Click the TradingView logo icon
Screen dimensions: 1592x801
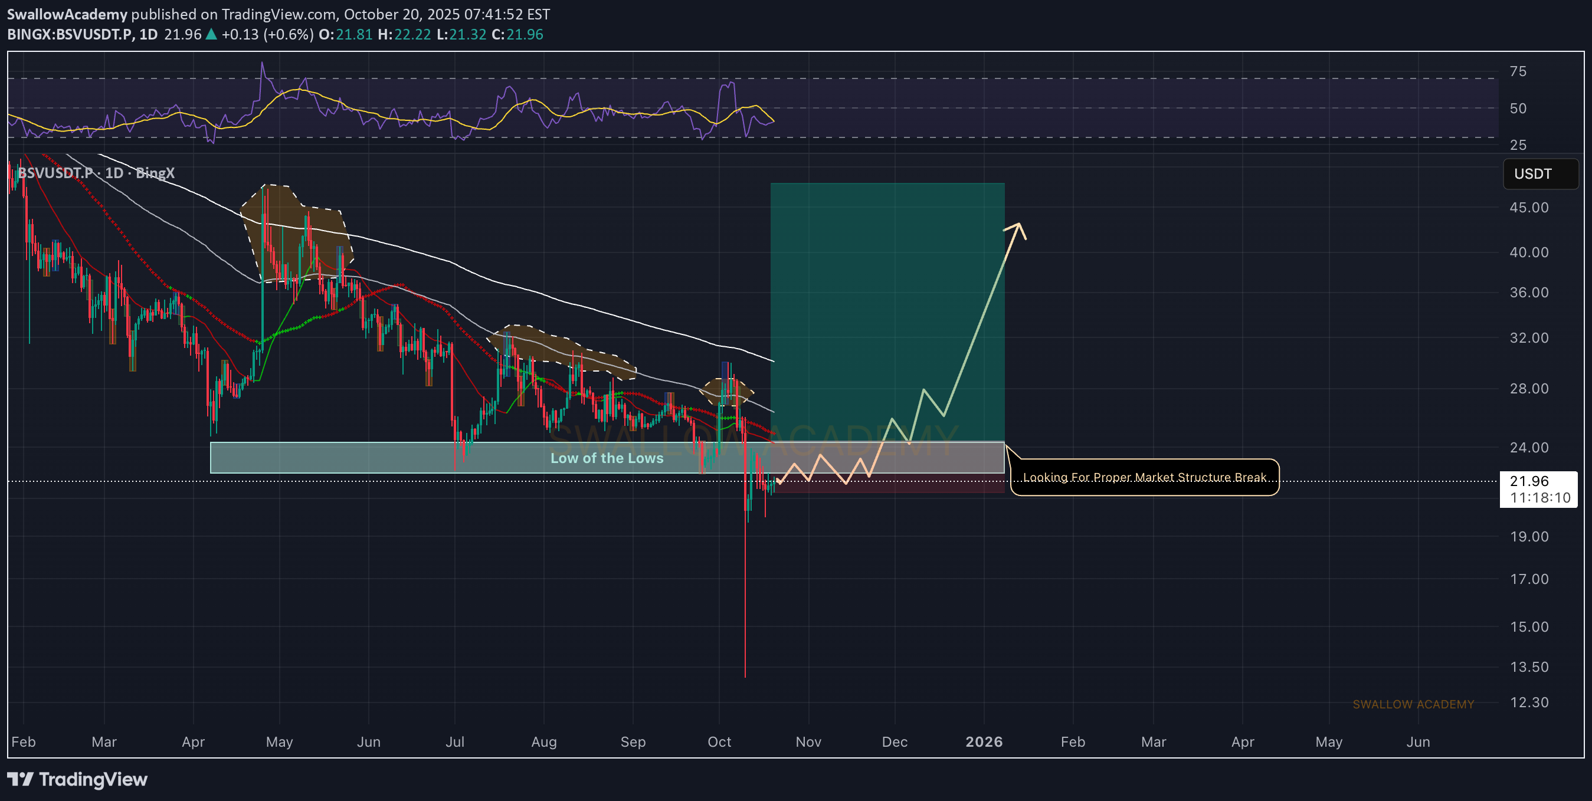click(x=20, y=779)
